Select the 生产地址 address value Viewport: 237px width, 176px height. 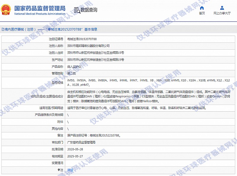95,60
